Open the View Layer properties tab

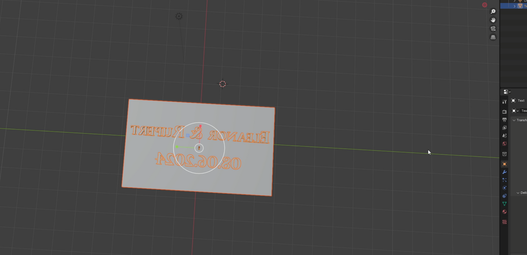pyautogui.click(x=505, y=128)
